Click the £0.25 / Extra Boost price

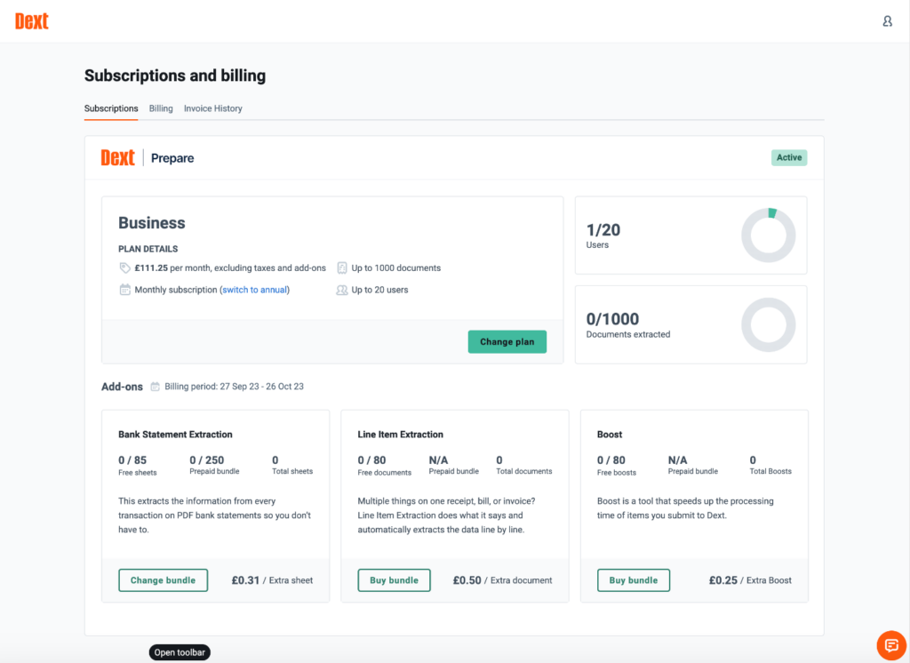pyautogui.click(x=750, y=580)
